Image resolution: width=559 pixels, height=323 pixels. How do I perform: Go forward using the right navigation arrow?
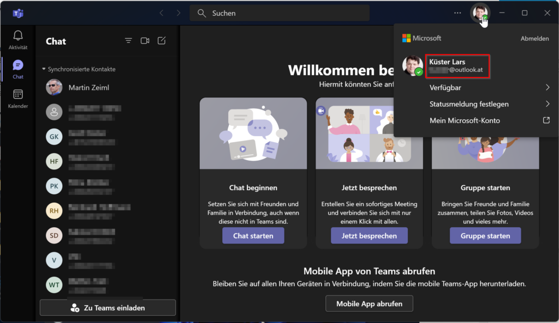coord(179,13)
